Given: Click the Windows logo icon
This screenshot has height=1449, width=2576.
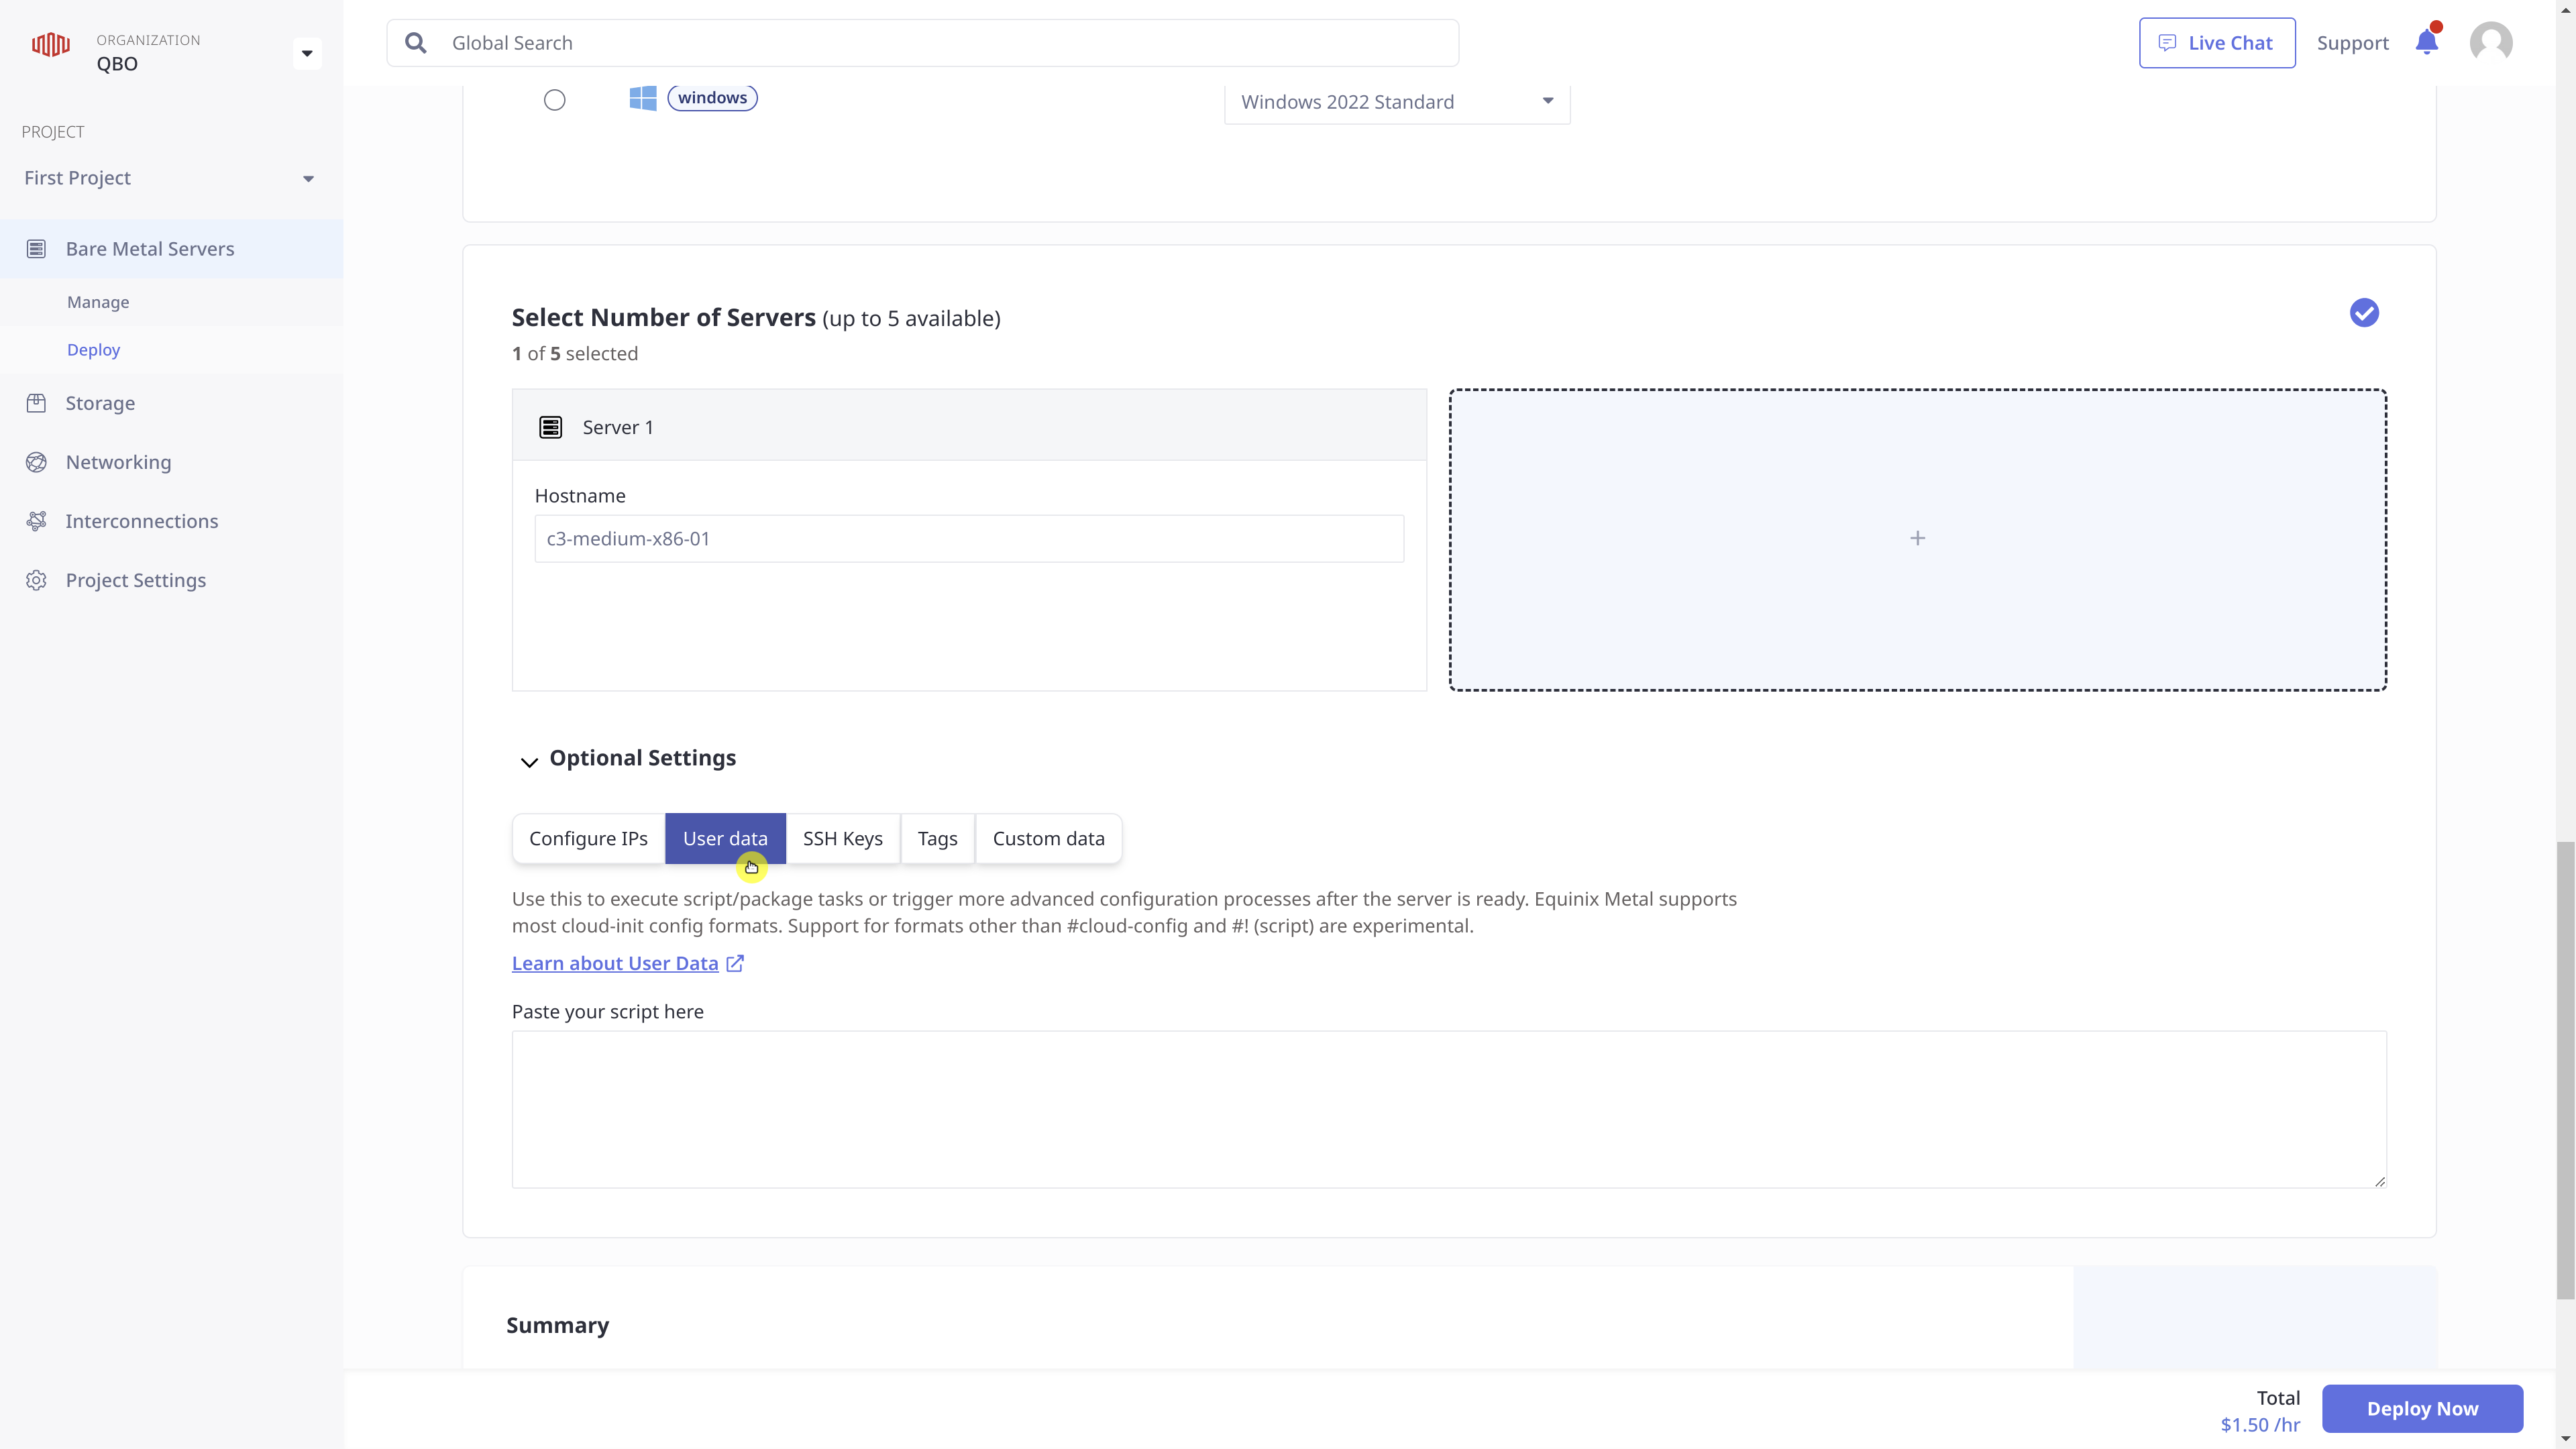Looking at the screenshot, I should [x=643, y=98].
